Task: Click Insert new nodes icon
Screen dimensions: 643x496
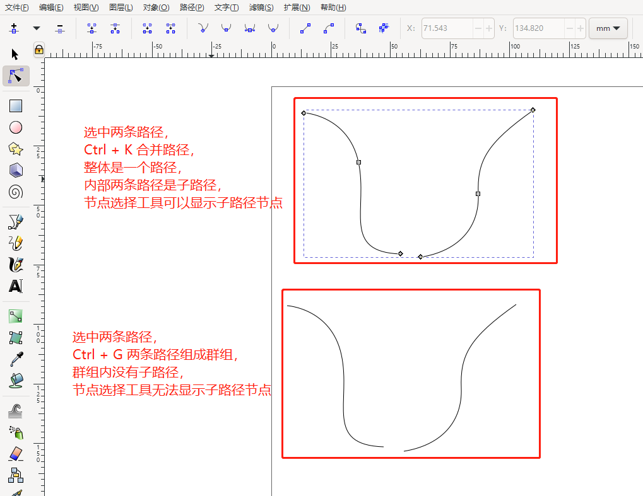Action: point(14,28)
